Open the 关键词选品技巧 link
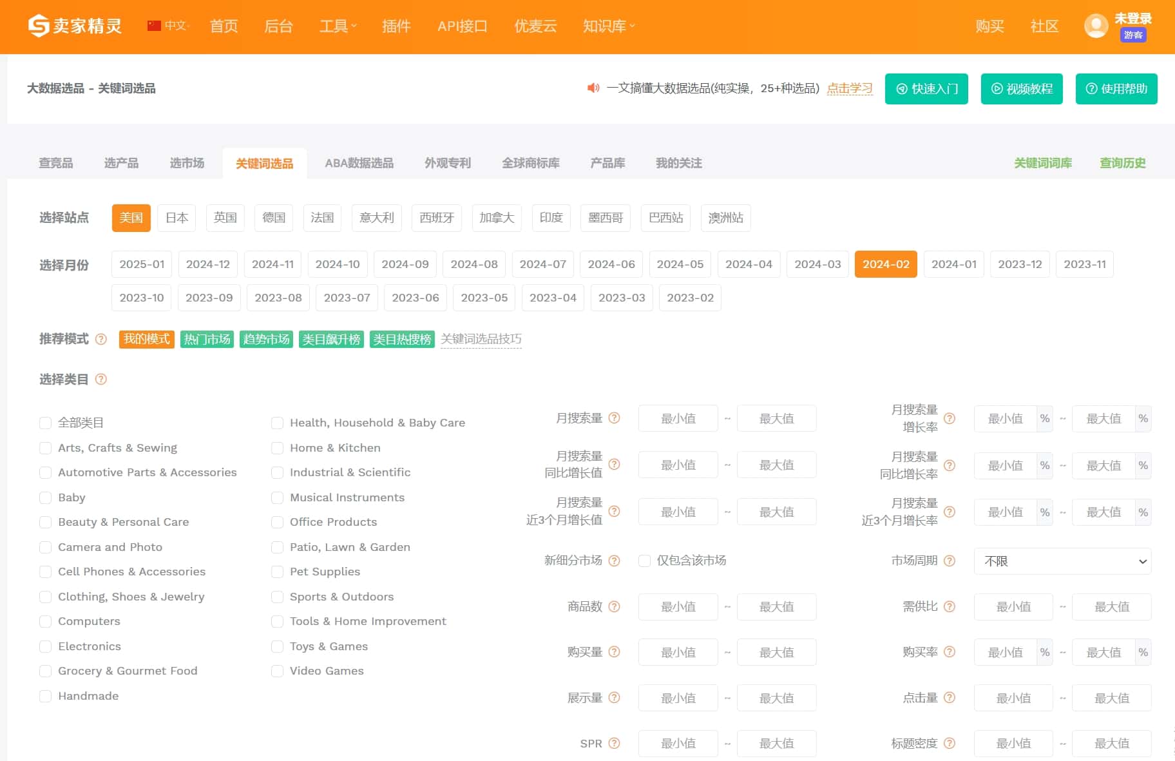This screenshot has height=761, width=1175. click(x=481, y=339)
